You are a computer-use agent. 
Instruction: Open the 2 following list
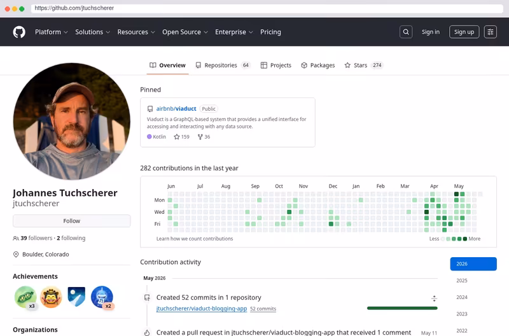(x=71, y=238)
